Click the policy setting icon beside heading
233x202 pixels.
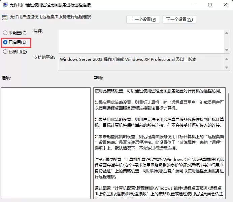pos(5,17)
